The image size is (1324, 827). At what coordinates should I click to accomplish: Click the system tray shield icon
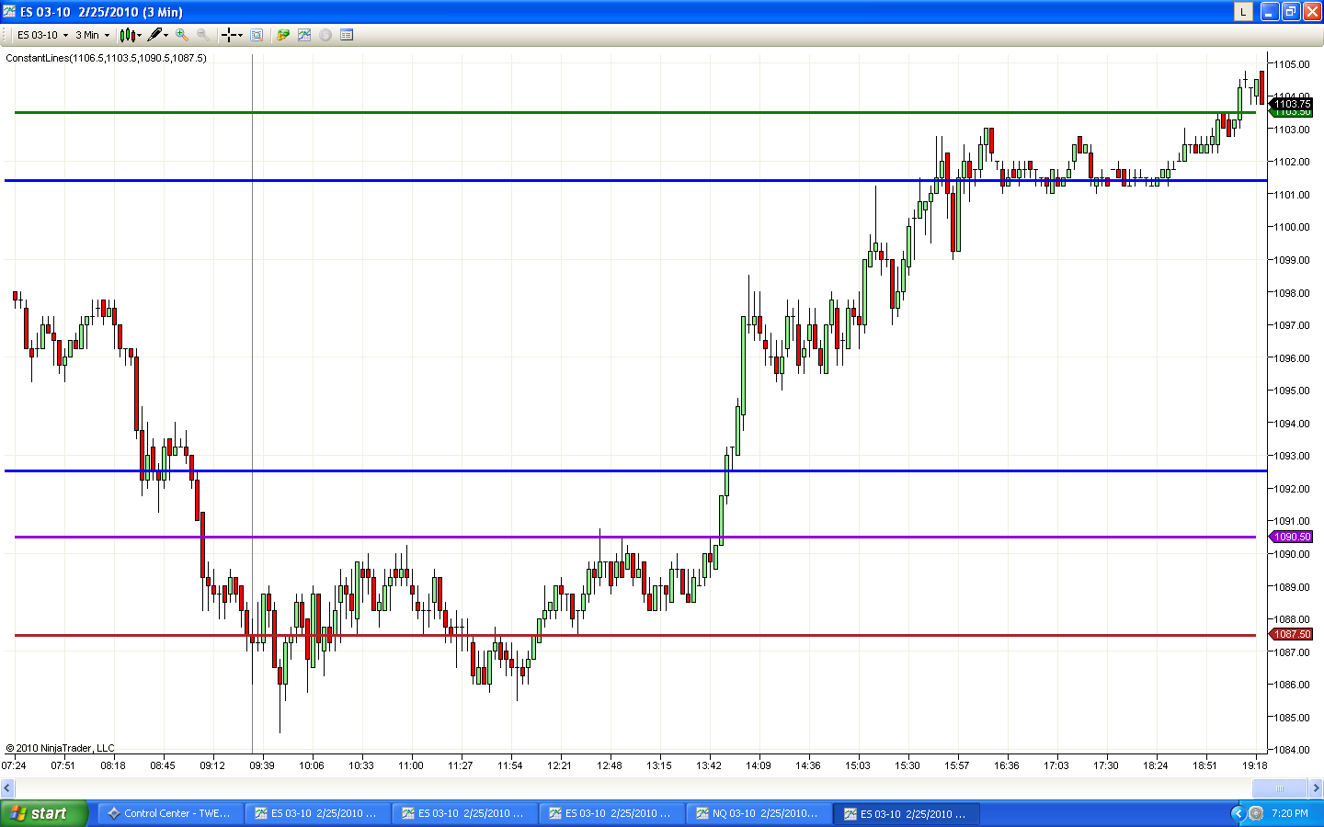tap(1256, 813)
